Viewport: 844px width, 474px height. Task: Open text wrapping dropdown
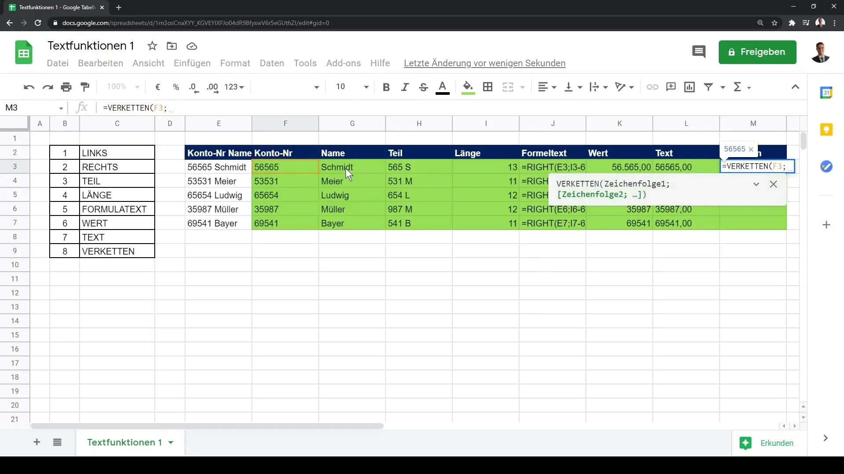pos(599,87)
